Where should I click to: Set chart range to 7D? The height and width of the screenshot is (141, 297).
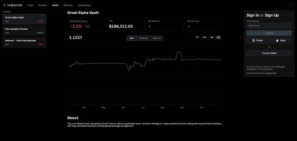pos(197,37)
